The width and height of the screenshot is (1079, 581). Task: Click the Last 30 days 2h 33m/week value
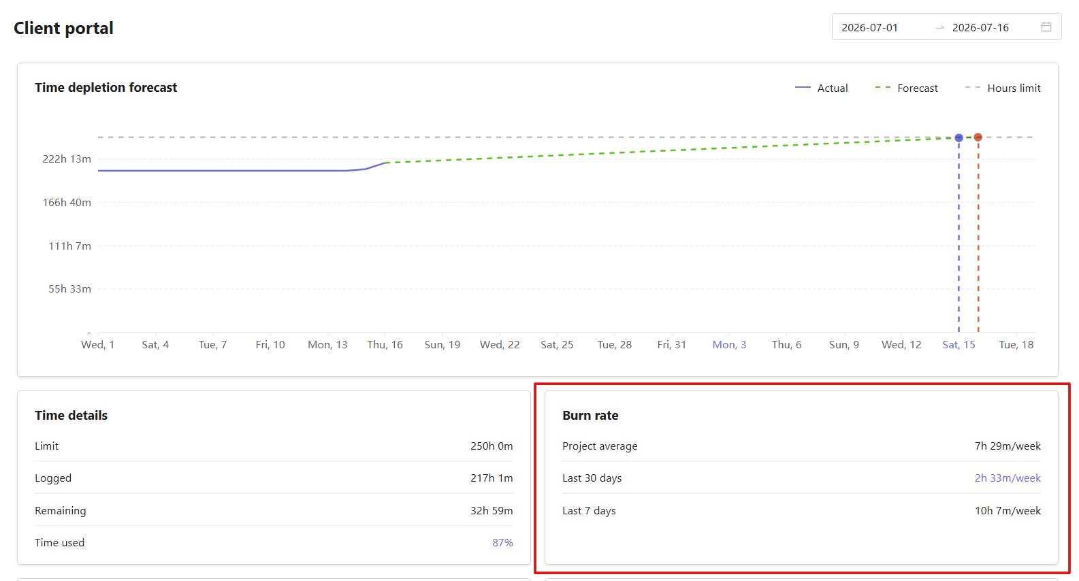[1008, 478]
